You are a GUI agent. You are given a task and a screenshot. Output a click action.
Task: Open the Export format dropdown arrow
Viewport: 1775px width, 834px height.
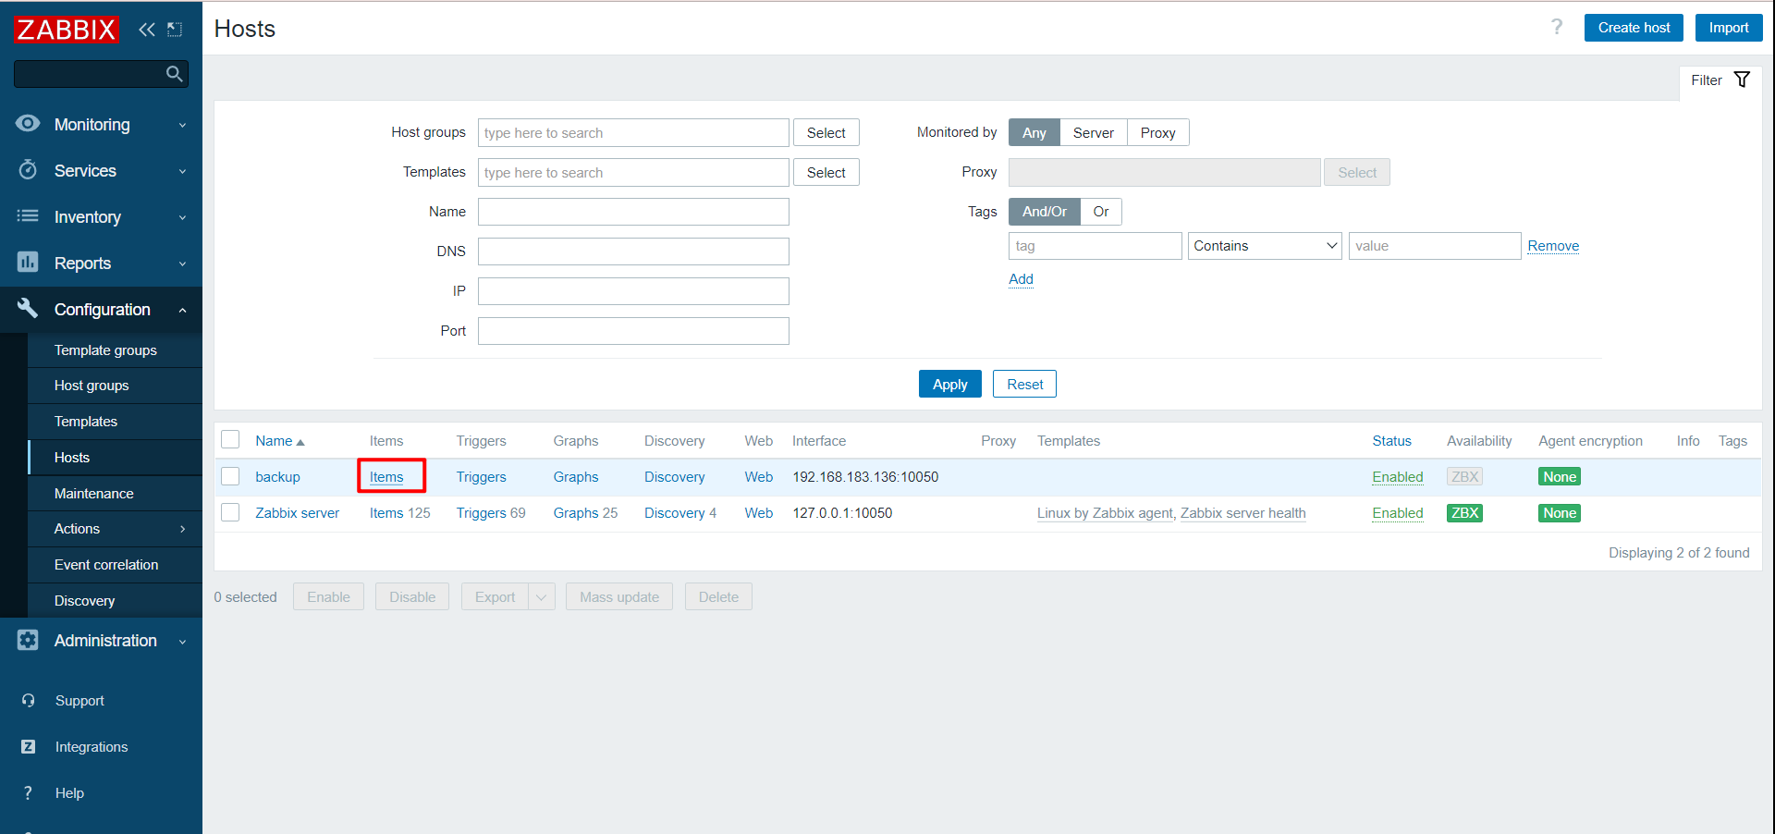pos(541,597)
